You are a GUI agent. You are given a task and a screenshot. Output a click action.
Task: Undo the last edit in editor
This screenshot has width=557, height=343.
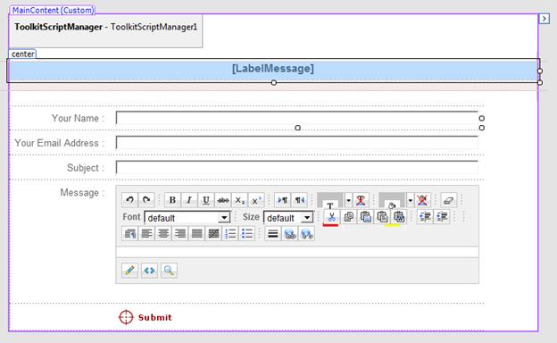129,200
